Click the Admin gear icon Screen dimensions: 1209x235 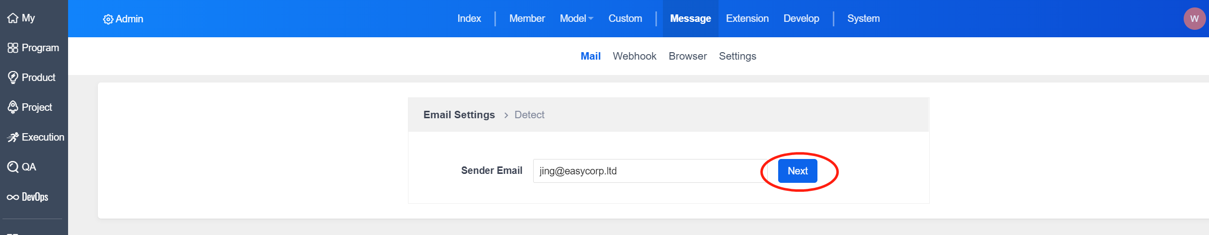click(108, 19)
